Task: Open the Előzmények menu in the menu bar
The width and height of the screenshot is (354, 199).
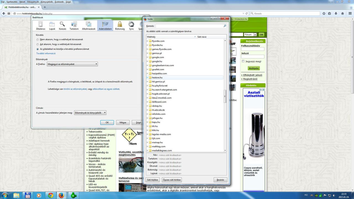Action: tap(33, 2)
